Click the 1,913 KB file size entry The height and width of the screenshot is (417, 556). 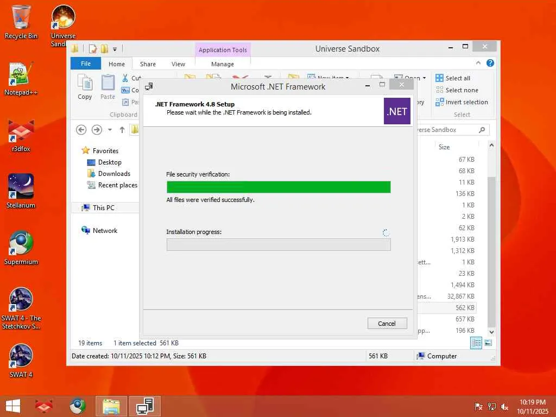tap(463, 239)
